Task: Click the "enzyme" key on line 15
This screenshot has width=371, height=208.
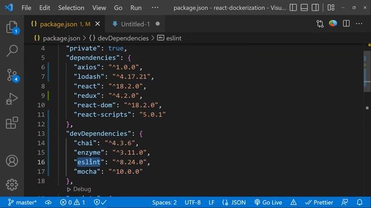Action: click(x=89, y=153)
